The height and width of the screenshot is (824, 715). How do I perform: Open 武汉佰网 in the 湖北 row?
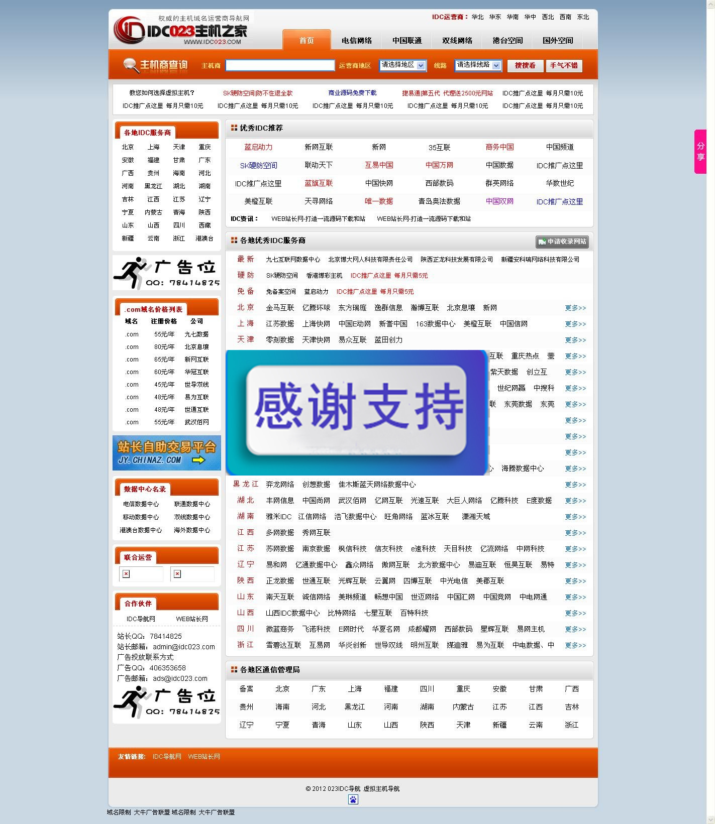352,501
